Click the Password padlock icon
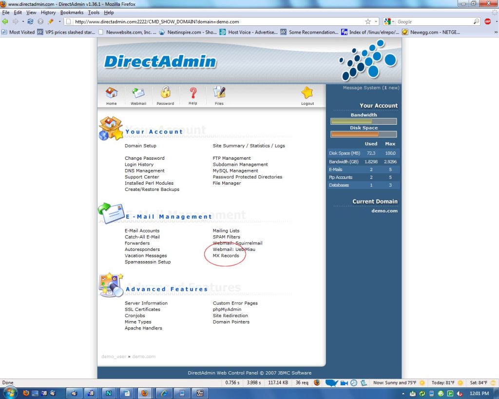 coord(165,93)
